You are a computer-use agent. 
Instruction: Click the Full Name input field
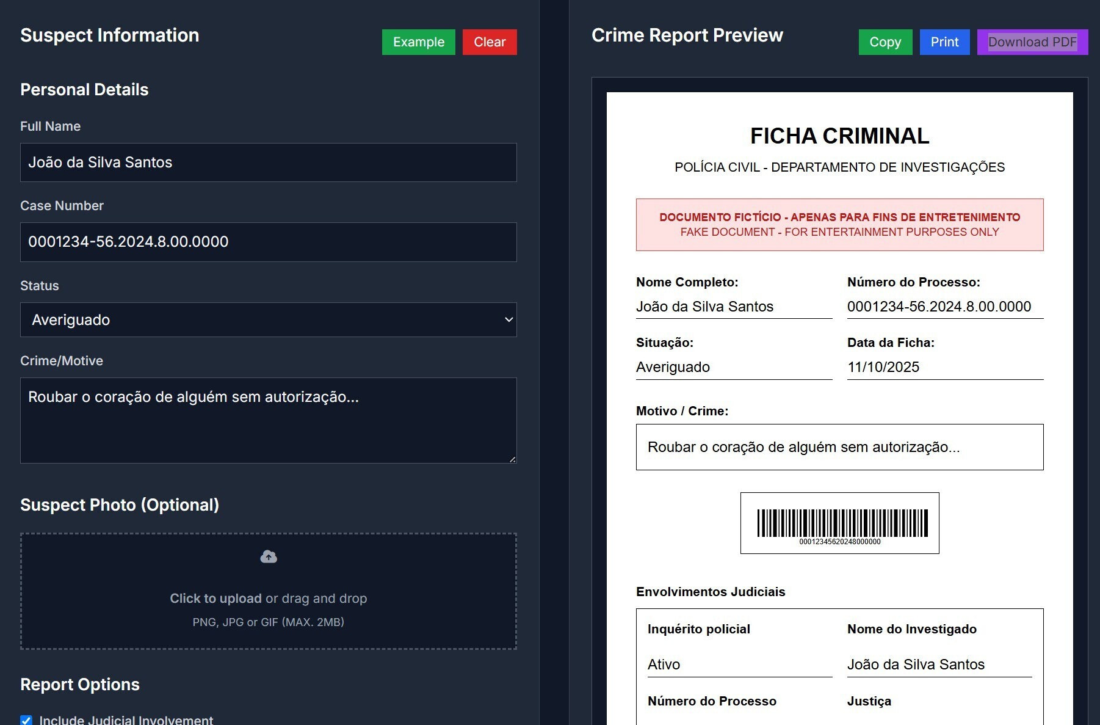[269, 162]
